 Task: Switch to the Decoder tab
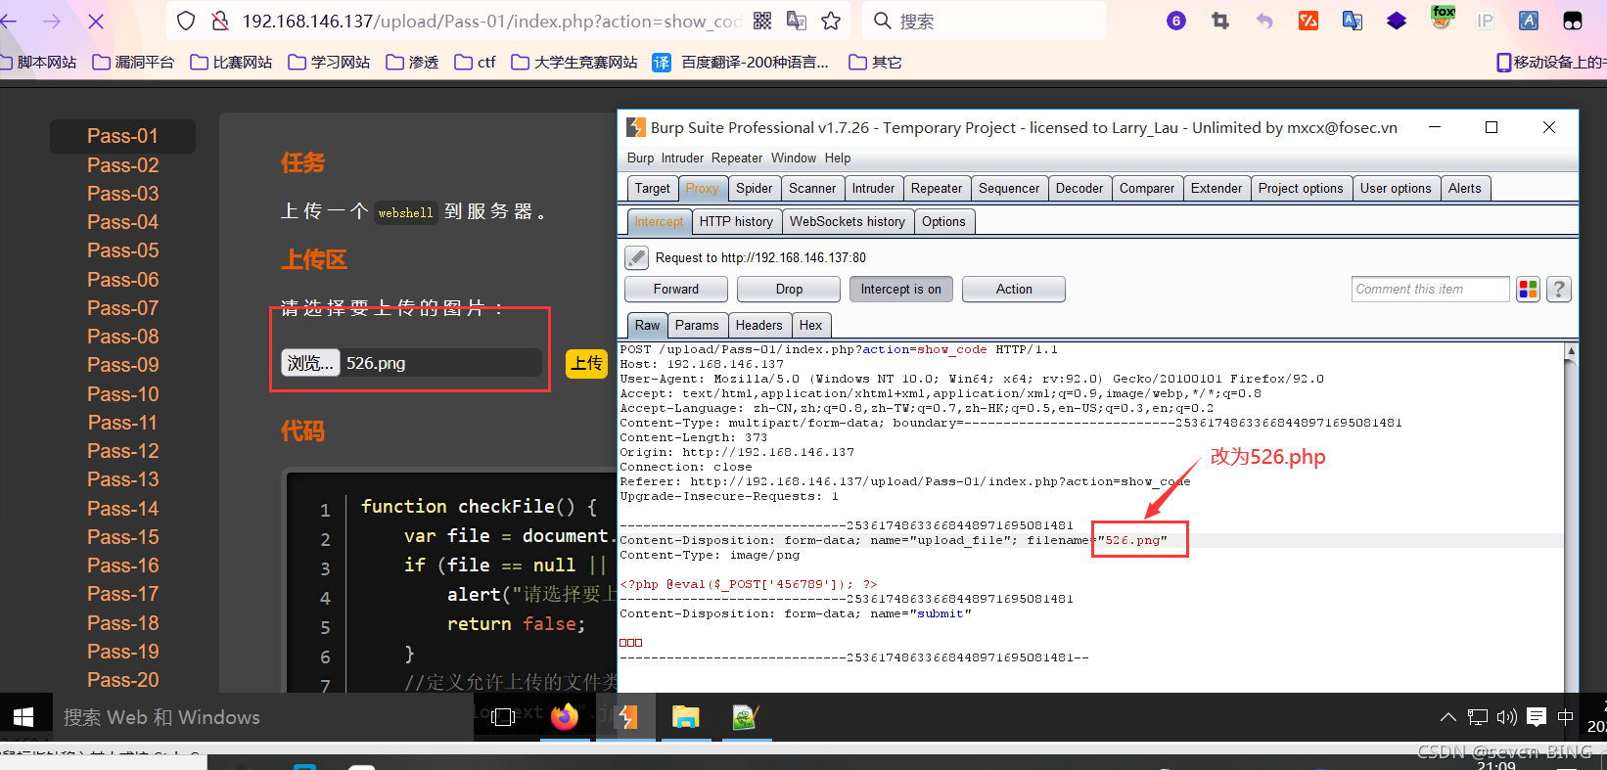tap(1079, 188)
